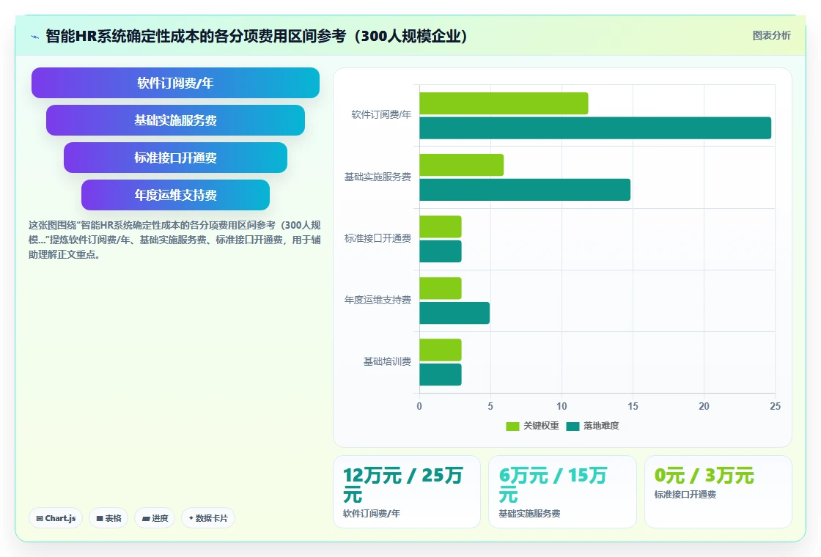The height and width of the screenshot is (557, 821).
Task: Toggle the 落地难度 legend swatch
Action: [x=573, y=426]
